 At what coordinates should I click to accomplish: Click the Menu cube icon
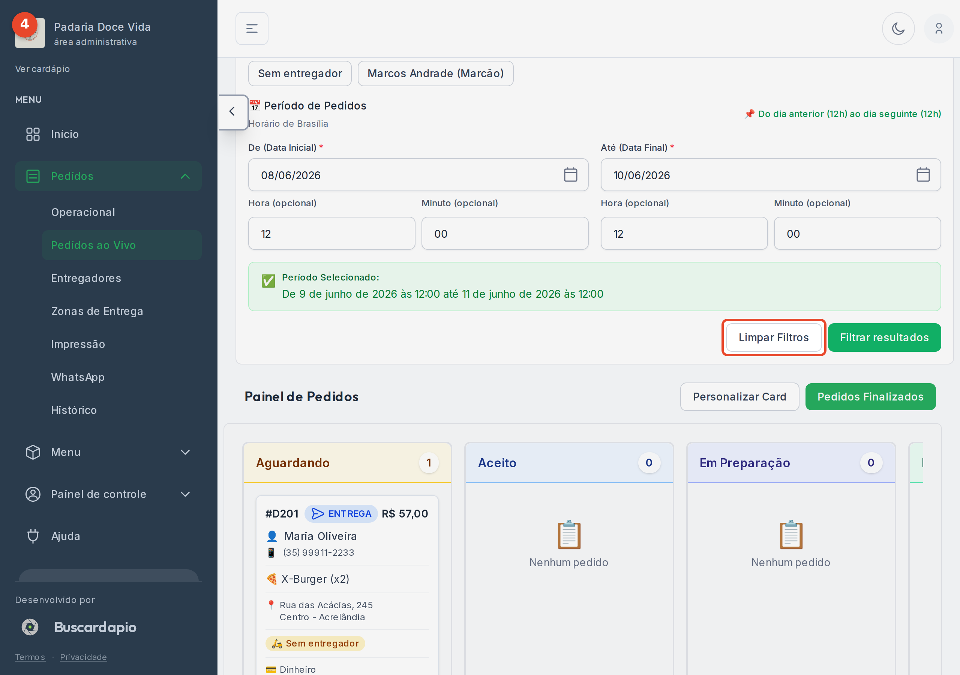pyautogui.click(x=33, y=452)
